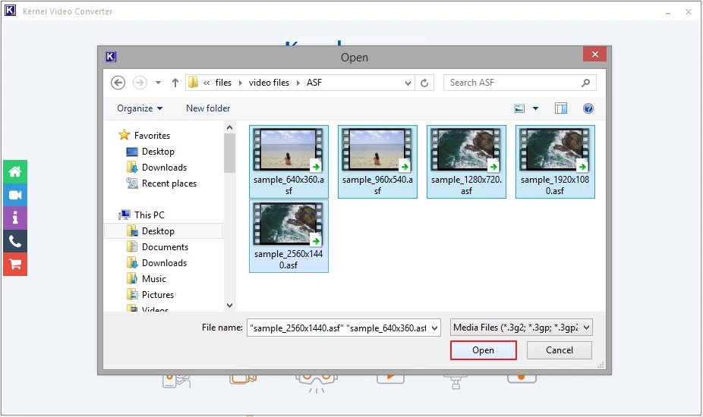The width and height of the screenshot is (703, 417).
Task: Click navigation pane scroll down arrow
Action: coord(229,306)
